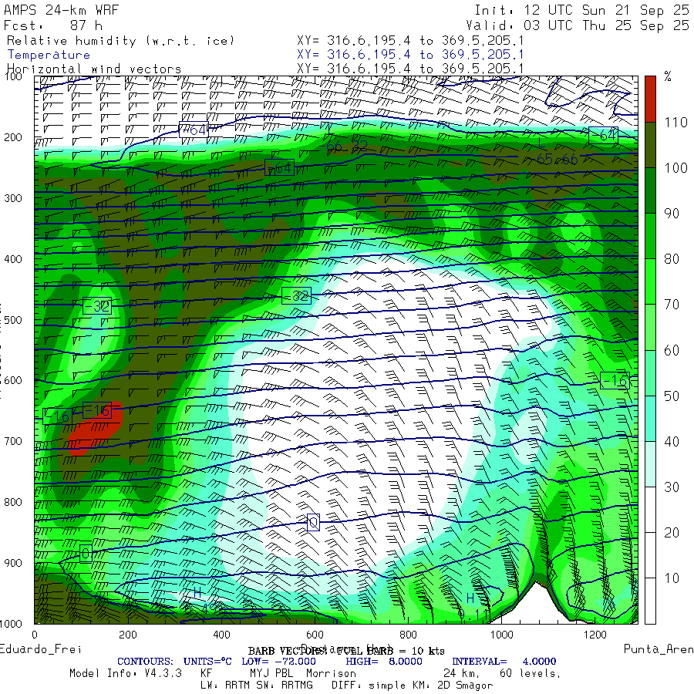Click the 800 distance label on horizontal axis
This screenshot has height=694, width=694.
coord(408,635)
